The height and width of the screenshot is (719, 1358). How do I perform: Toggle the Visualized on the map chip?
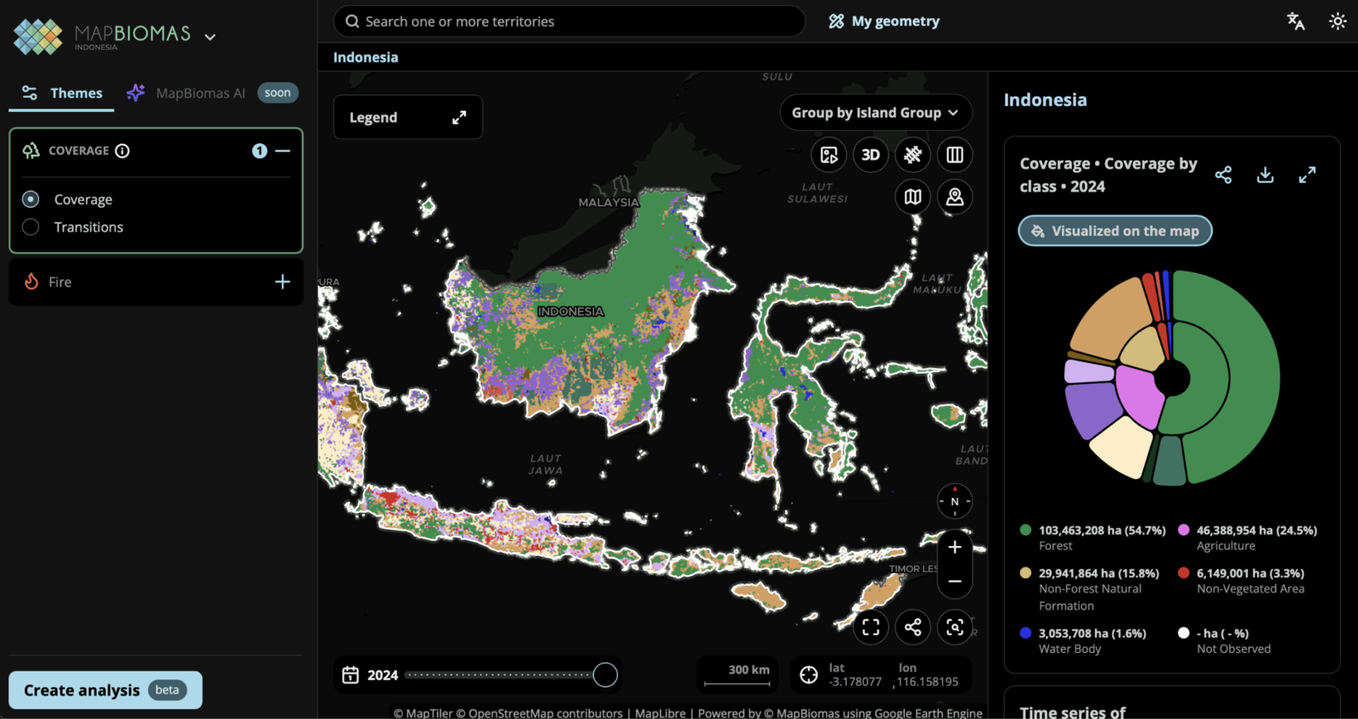point(1114,231)
